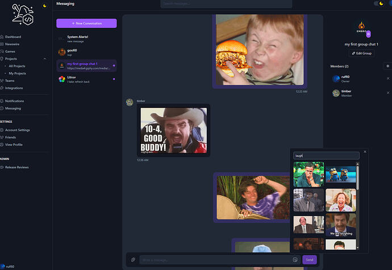This screenshot has width=392, height=270.
Task: Select My Projects in sidebar
Action: pos(17,73)
